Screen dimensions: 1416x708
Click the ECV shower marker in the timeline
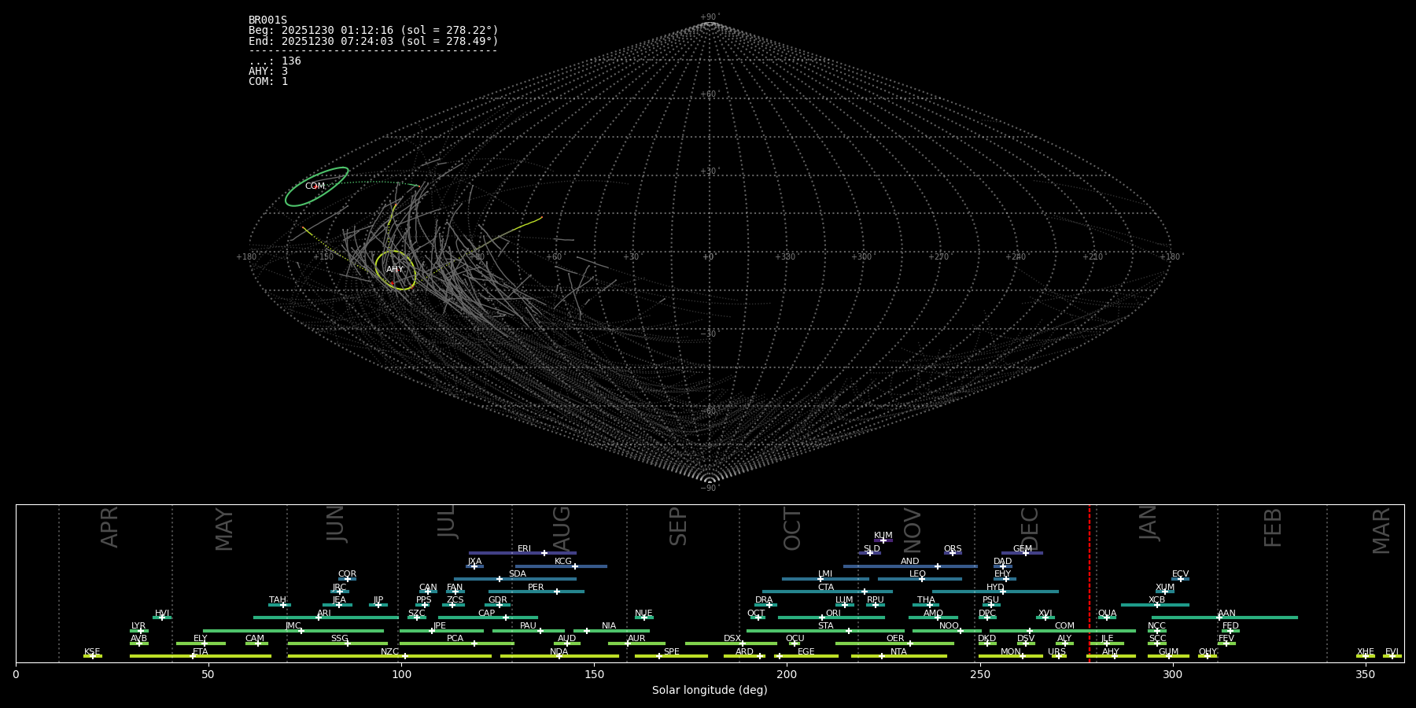click(x=1180, y=579)
